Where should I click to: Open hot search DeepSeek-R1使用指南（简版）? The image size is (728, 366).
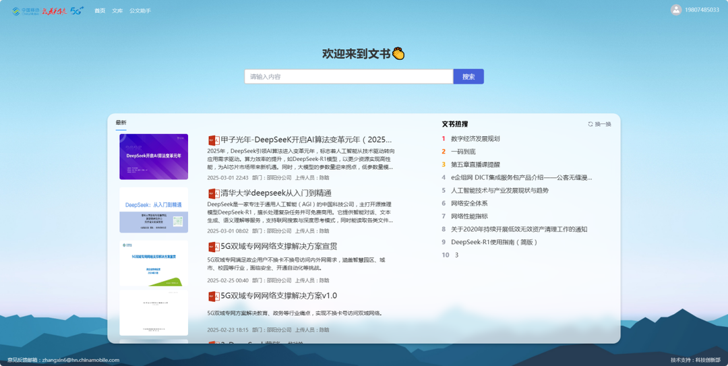click(495, 242)
